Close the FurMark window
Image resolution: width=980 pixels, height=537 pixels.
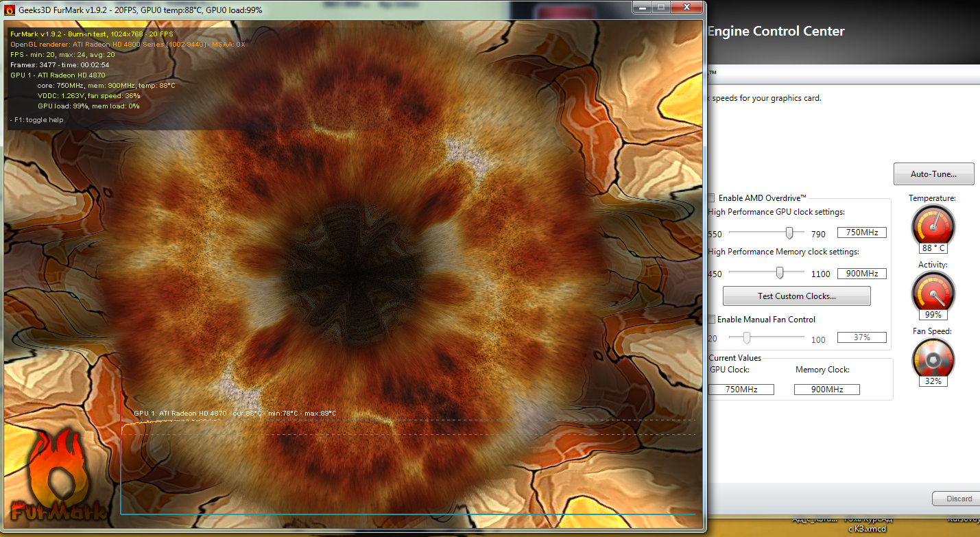(x=687, y=8)
